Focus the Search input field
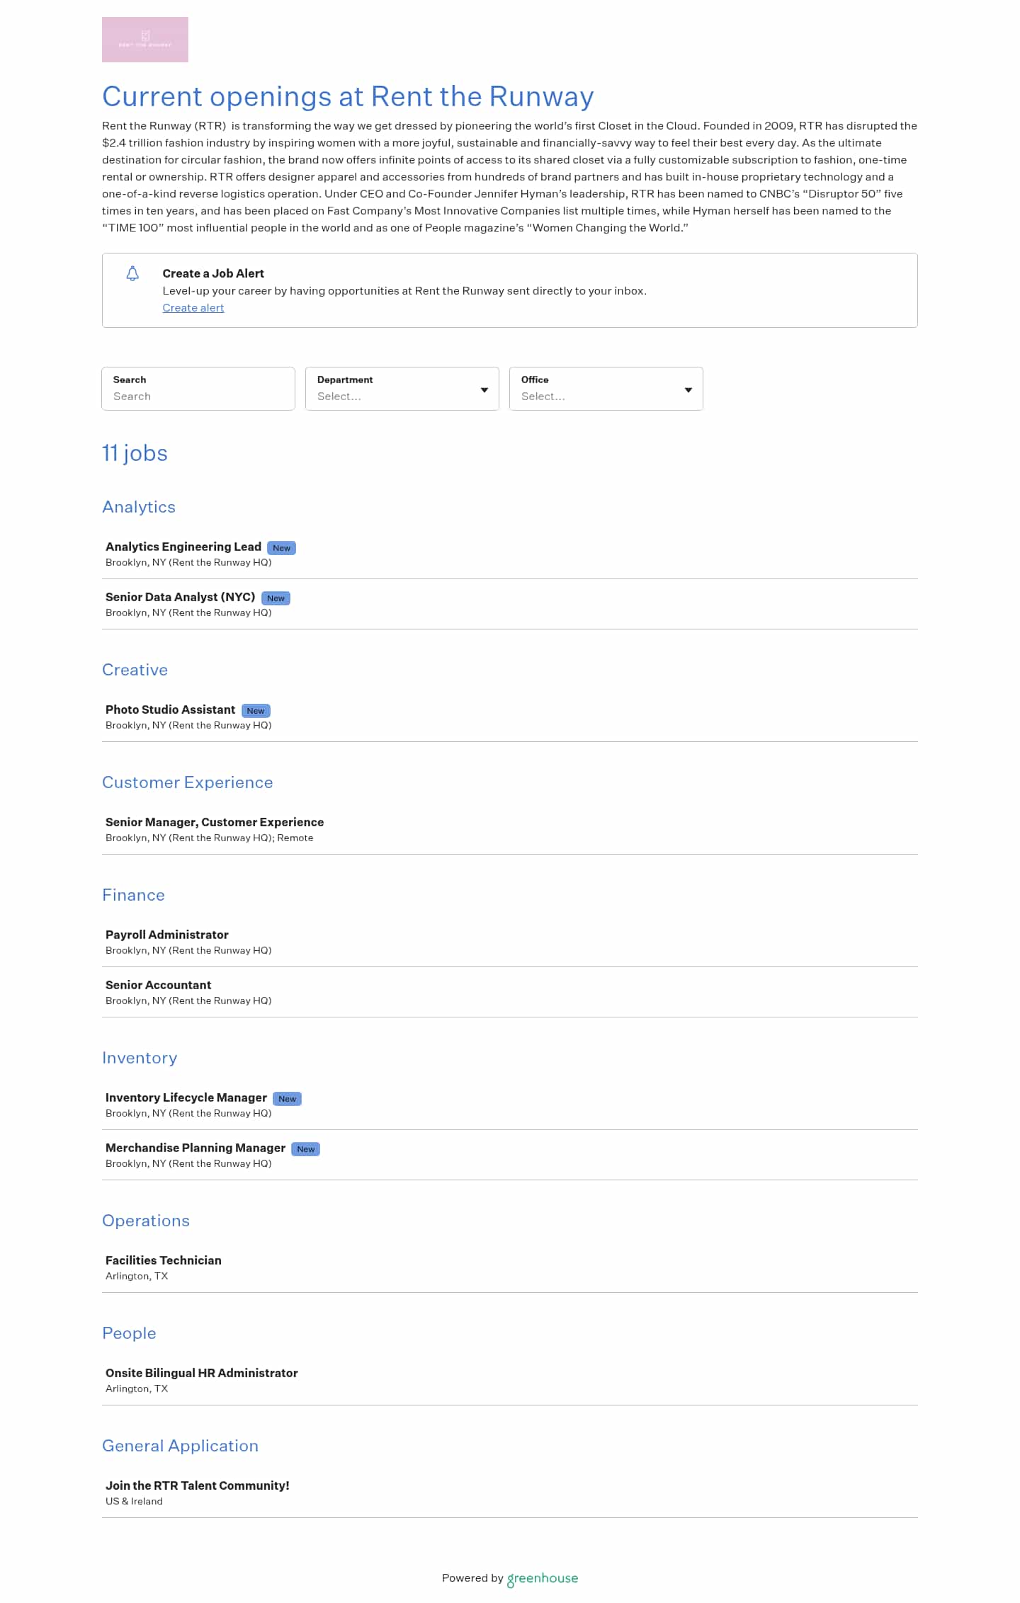 (x=198, y=396)
